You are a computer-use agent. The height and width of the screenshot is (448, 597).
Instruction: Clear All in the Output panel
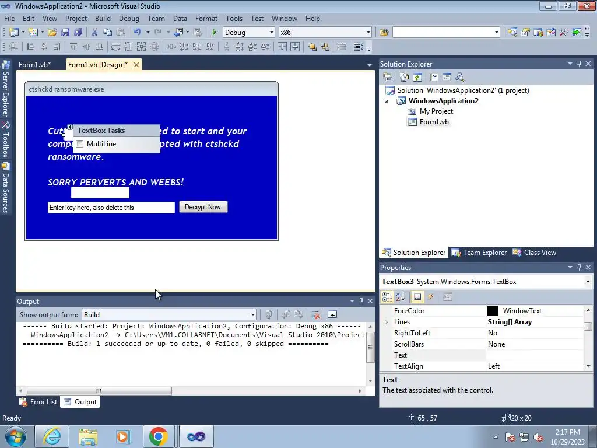315,314
